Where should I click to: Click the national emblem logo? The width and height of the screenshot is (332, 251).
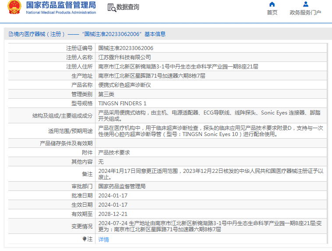tap(14, 7)
